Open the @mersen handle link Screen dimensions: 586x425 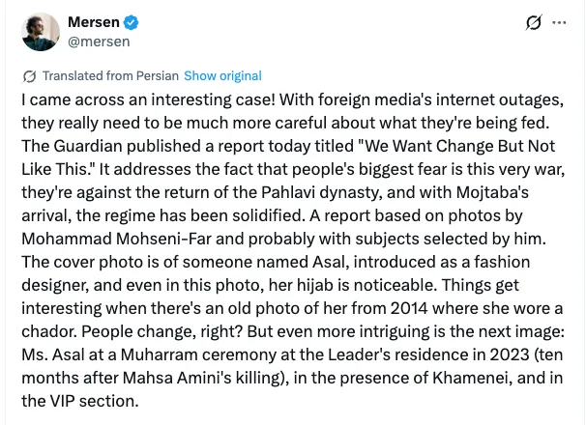[99, 42]
